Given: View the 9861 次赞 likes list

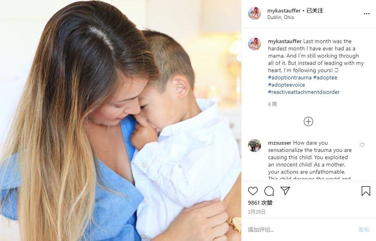Looking at the screenshot, I should (260, 203).
